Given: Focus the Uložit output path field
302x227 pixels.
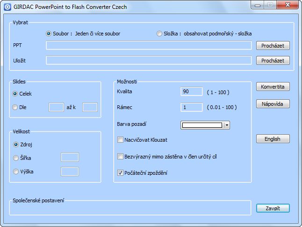Looking at the screenshot, I should pos(149,60).
